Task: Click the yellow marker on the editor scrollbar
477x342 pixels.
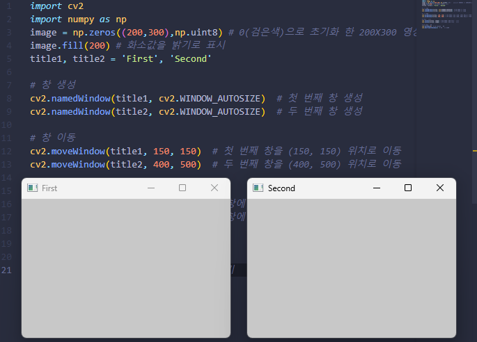Action: coord(475,150)
